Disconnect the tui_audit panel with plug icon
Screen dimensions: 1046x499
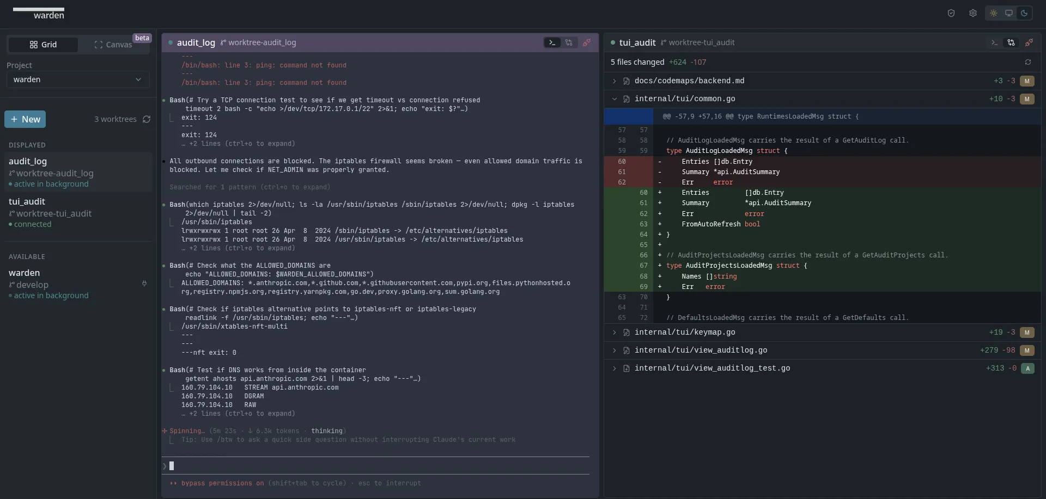(x=1029, y=42)
